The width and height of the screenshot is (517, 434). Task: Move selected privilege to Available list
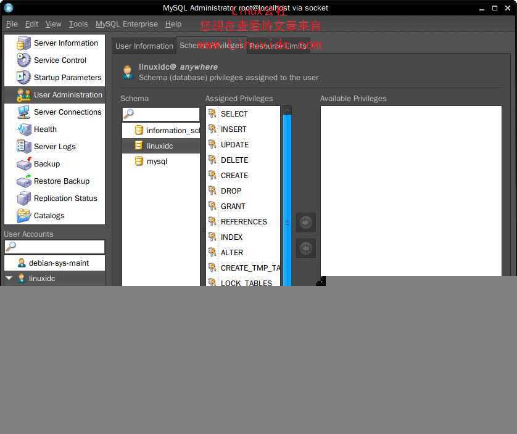306,223
